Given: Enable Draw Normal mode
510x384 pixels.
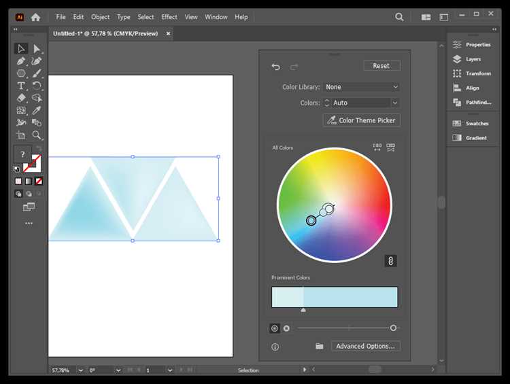Looking at the screenshot, I should pos(18,194).
